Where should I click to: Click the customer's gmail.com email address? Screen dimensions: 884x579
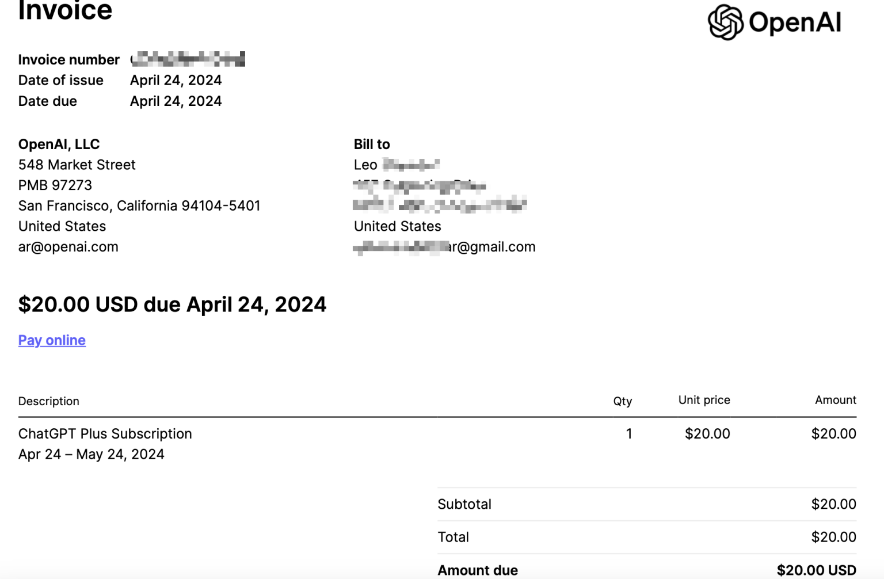pos(444,247)
